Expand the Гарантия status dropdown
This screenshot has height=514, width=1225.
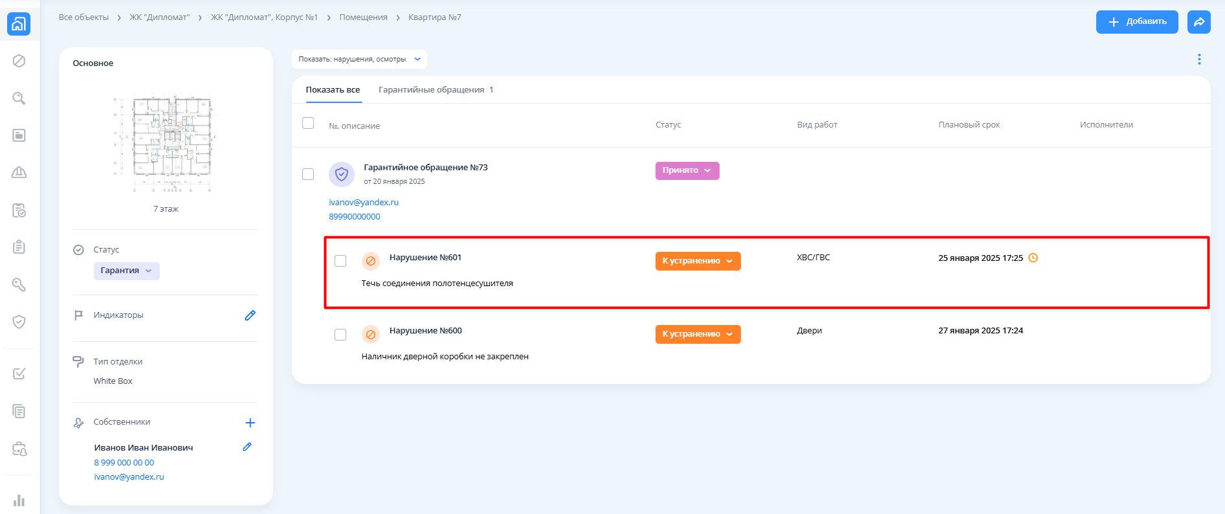point(126,271)
